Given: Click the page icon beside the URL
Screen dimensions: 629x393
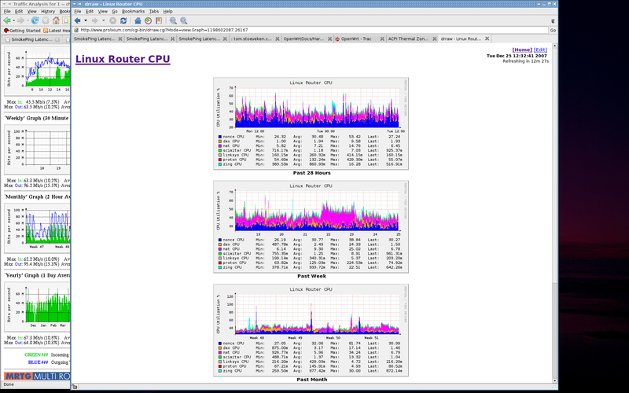Looking at the screenshot, I should pos(76,30).
